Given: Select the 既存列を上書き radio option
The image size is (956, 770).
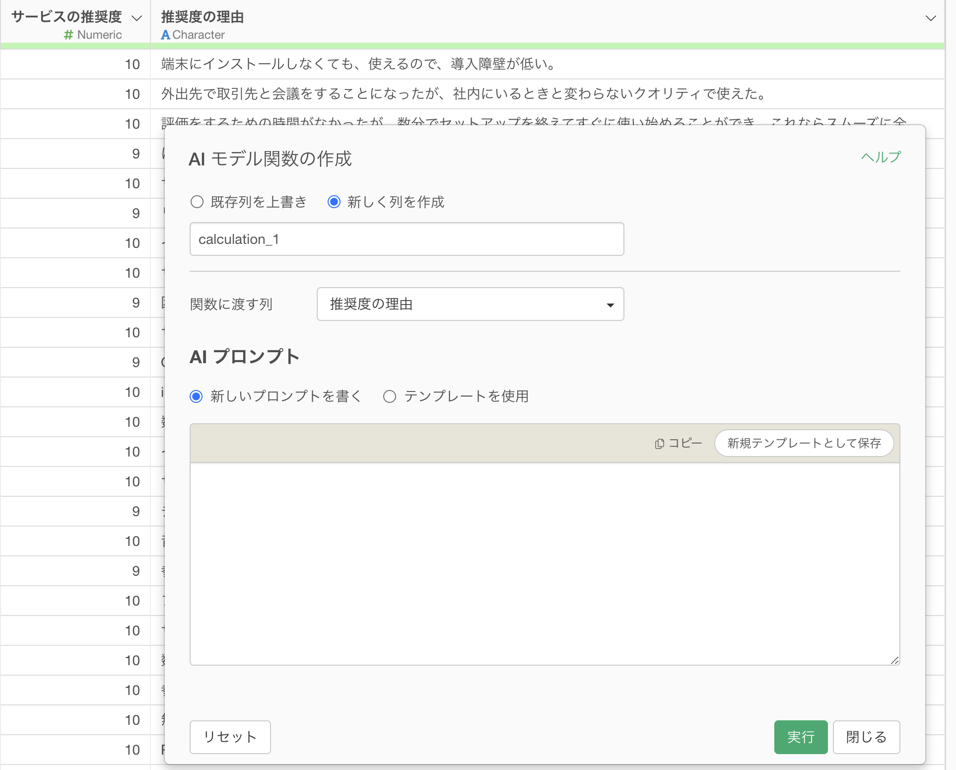Looking at the screenshot, I should point(197,202).
